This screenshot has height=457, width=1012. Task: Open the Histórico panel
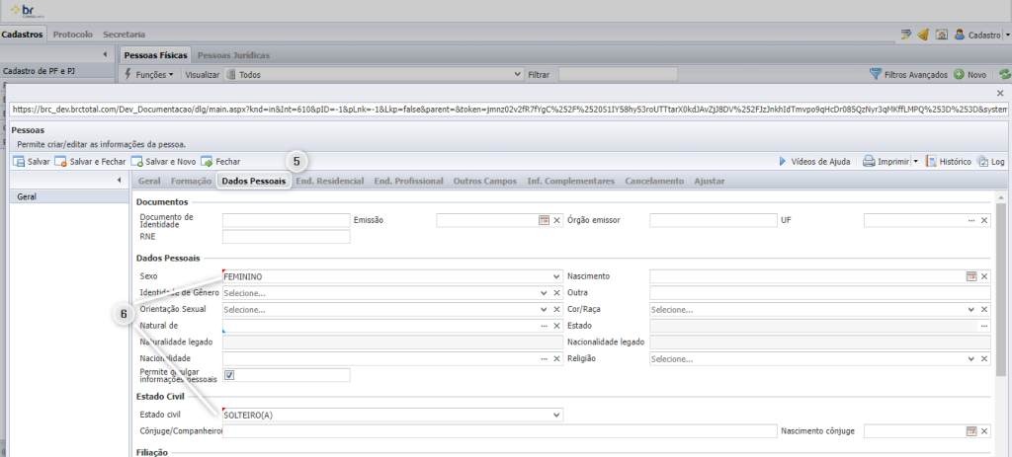coord(948,162)
